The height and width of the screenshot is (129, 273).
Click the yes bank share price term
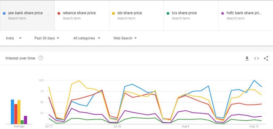click(25, 13)
